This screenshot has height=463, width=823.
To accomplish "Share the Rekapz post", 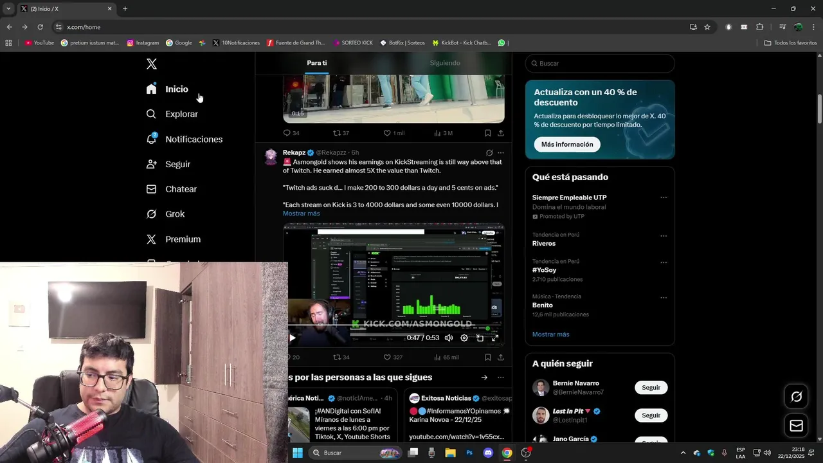I will point(501,357).
